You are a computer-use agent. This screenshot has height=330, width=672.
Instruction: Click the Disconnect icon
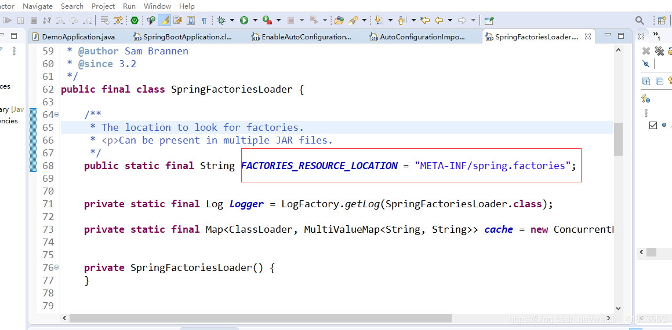(x=47, y=20)
